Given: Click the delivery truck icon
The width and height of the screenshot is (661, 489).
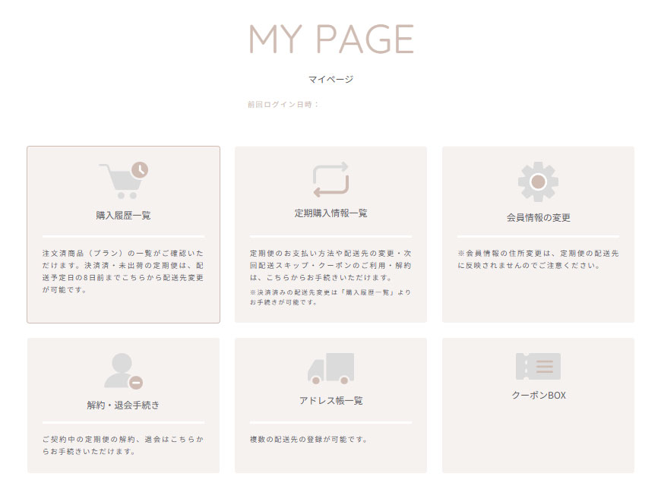Looking at the screenshot, I should click(330, 368).
